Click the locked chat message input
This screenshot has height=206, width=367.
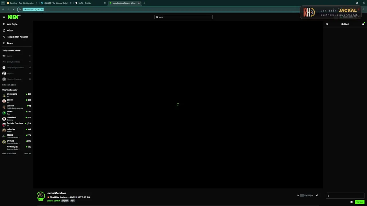[345, 196]
